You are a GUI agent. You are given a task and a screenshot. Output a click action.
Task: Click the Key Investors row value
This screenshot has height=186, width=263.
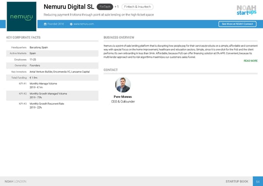pos(60,72)
